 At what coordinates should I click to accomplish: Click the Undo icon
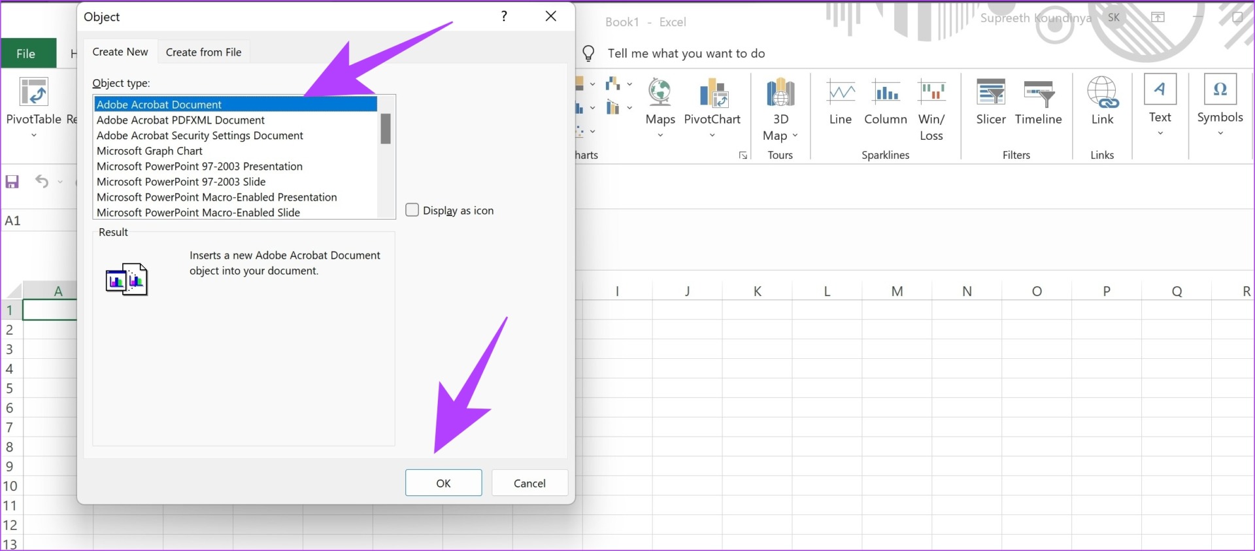tap(42, 182)
